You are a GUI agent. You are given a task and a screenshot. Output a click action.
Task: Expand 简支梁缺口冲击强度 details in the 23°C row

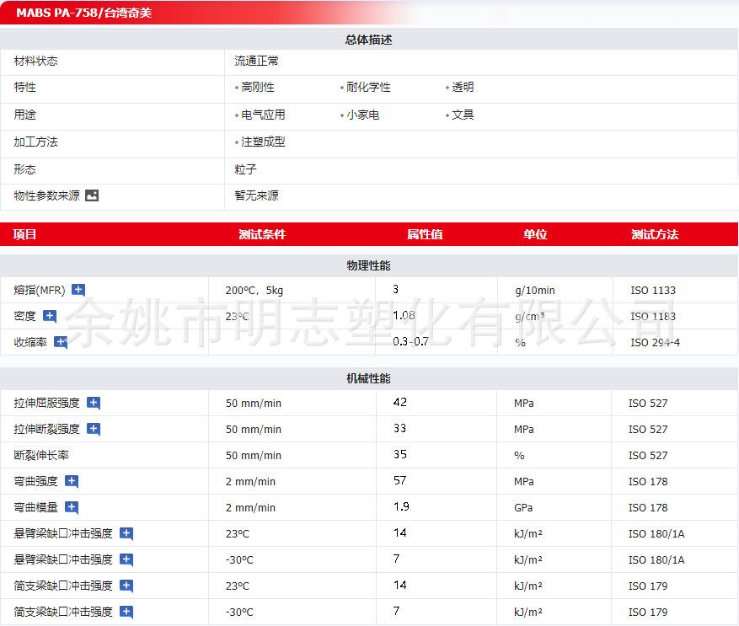pyautogui.click(x=126, y=586)
